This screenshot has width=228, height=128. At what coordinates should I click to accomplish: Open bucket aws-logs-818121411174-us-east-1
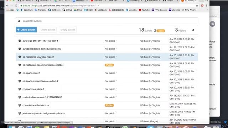coord(40,41)
